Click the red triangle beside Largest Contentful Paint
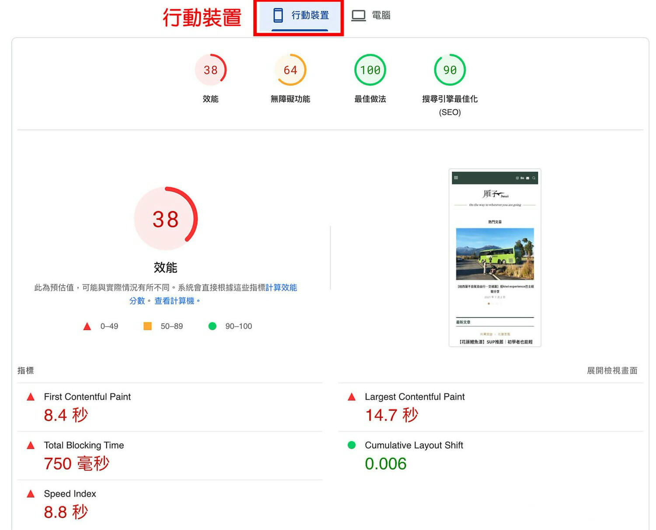This screenshot has width=656, height=530. (352, 397)
